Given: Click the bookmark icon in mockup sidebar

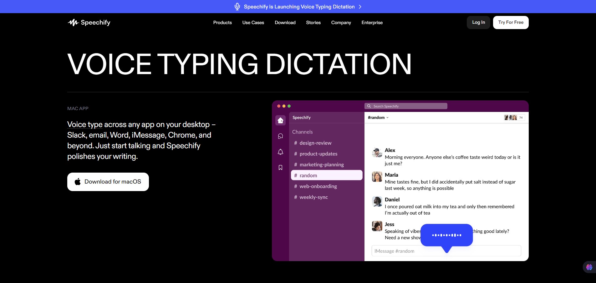Looking at the screenshot, I should point(280,168).
